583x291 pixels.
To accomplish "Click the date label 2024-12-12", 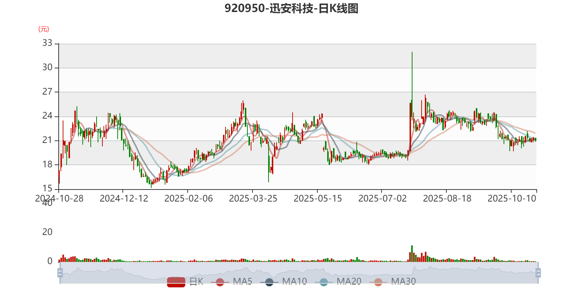I will pos(124,199).
